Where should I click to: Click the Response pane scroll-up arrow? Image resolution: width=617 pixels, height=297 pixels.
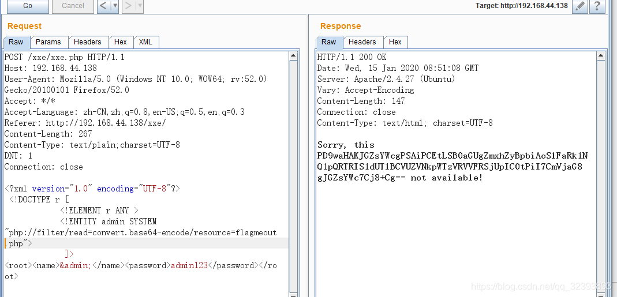[x=600, y=57]
